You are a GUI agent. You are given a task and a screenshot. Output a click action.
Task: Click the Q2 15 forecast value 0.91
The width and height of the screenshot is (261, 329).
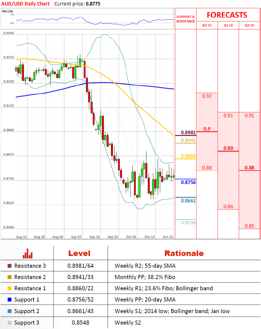[x=249, y=116]
